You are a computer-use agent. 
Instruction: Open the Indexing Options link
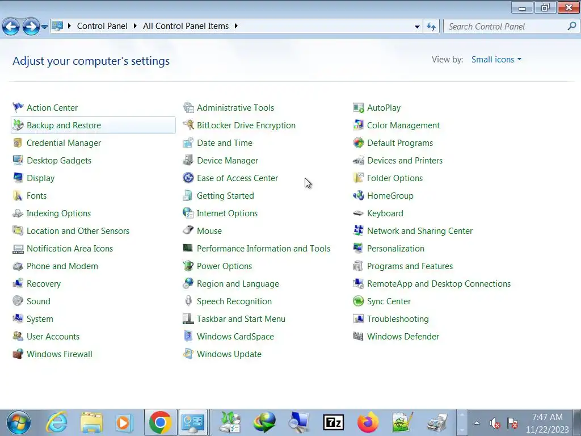click(58, 213)
